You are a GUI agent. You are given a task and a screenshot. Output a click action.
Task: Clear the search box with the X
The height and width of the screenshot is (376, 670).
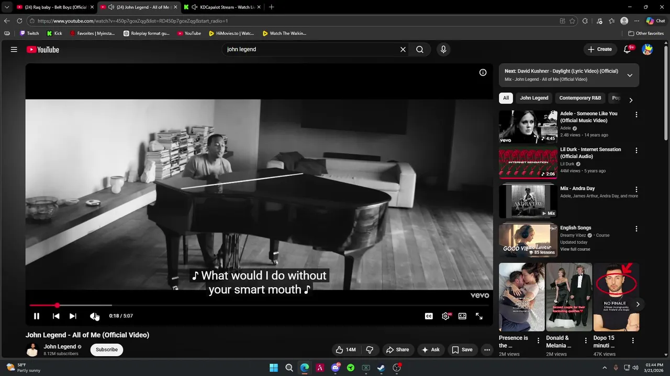click(x=403, y=50)
